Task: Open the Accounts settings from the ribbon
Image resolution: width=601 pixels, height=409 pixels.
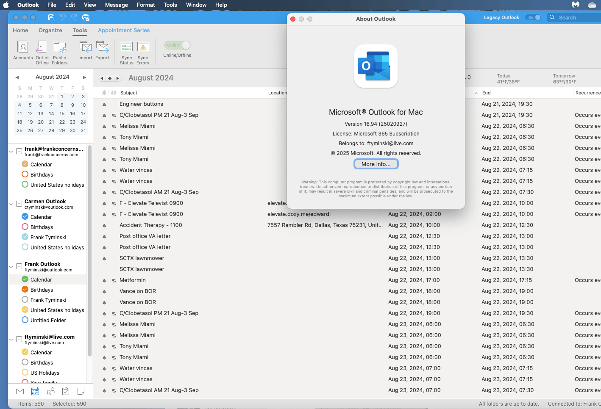Action: pyautogui.click(x=22, y=51)
